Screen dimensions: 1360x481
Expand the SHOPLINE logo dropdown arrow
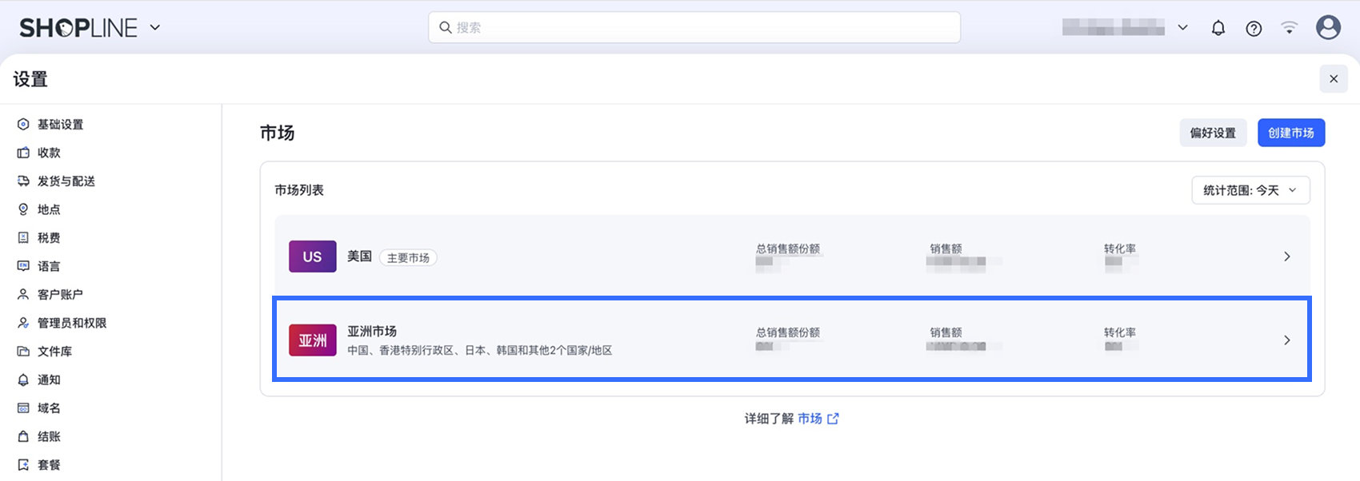pyautogui.click(x=155, y=28)
